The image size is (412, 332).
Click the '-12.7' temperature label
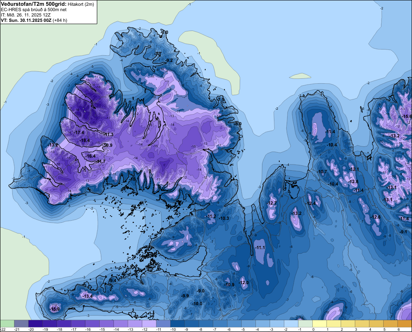point(272,203)
